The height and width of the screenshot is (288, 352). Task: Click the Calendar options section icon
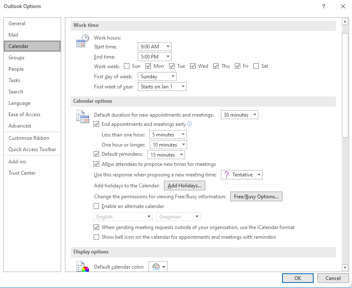click(82, 117)
